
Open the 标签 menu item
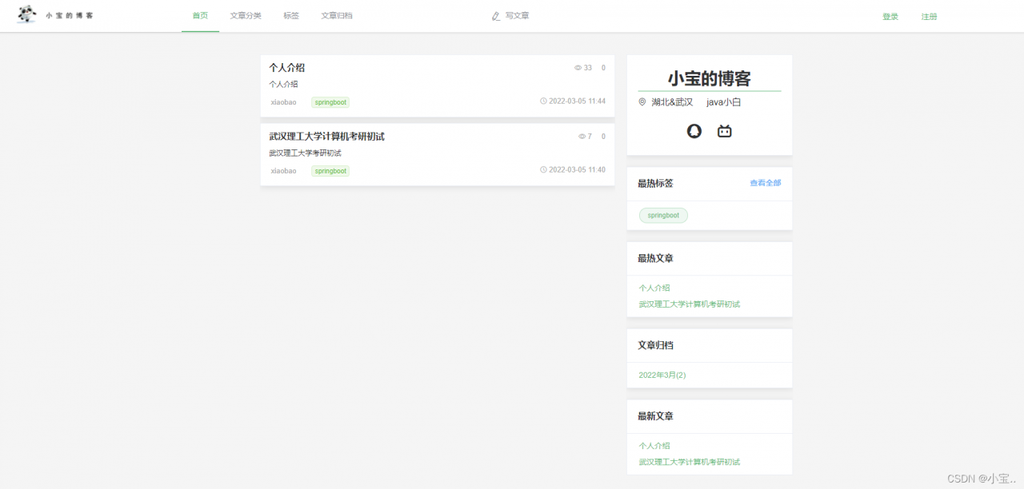pyautogui.click(x=291, y=15)
